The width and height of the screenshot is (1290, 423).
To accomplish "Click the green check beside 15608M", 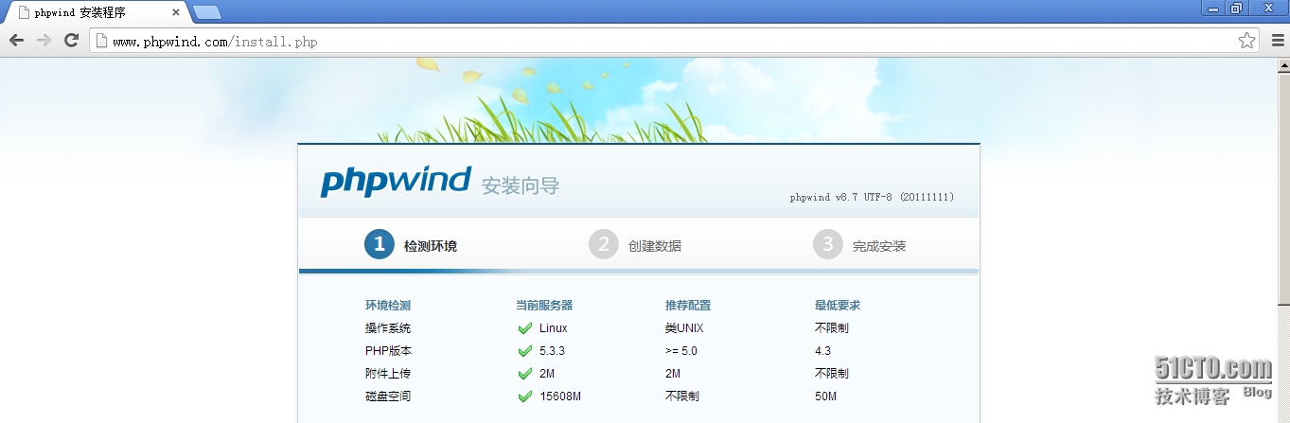I will pos(525,397).
